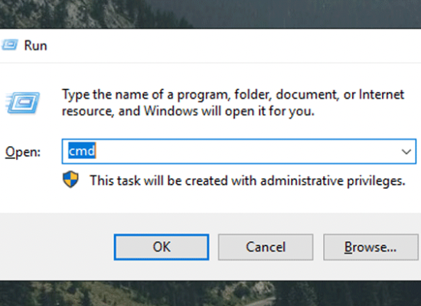The width and height of the screenshot is (421, 306).
Task: Click the large Run program icon
Action: tap(22, 103)
